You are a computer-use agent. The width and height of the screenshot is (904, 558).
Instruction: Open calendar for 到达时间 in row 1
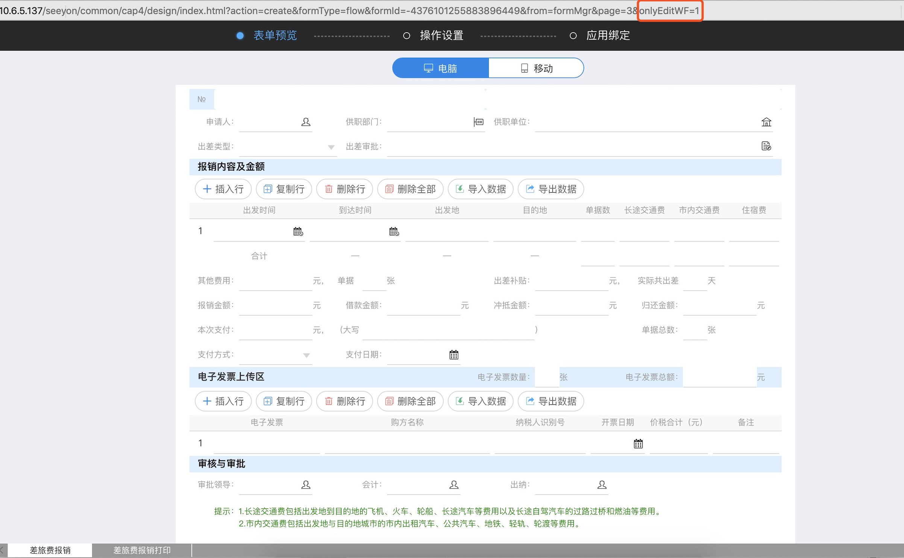[x=394, y=231]
